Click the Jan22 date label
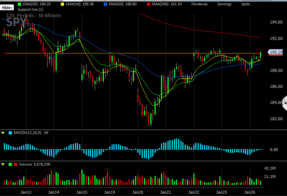 click(194, 192)
